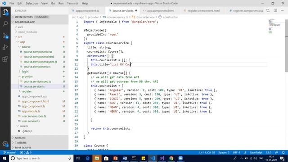Click the Windows taskbar search box
Image resolution: width=288 pixels, height=162 pixels.
[41, 158]
